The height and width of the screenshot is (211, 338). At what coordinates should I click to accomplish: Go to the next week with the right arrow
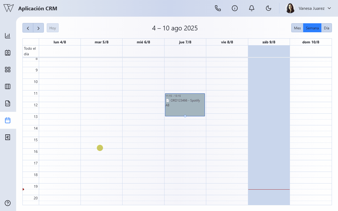pos(38,28)
